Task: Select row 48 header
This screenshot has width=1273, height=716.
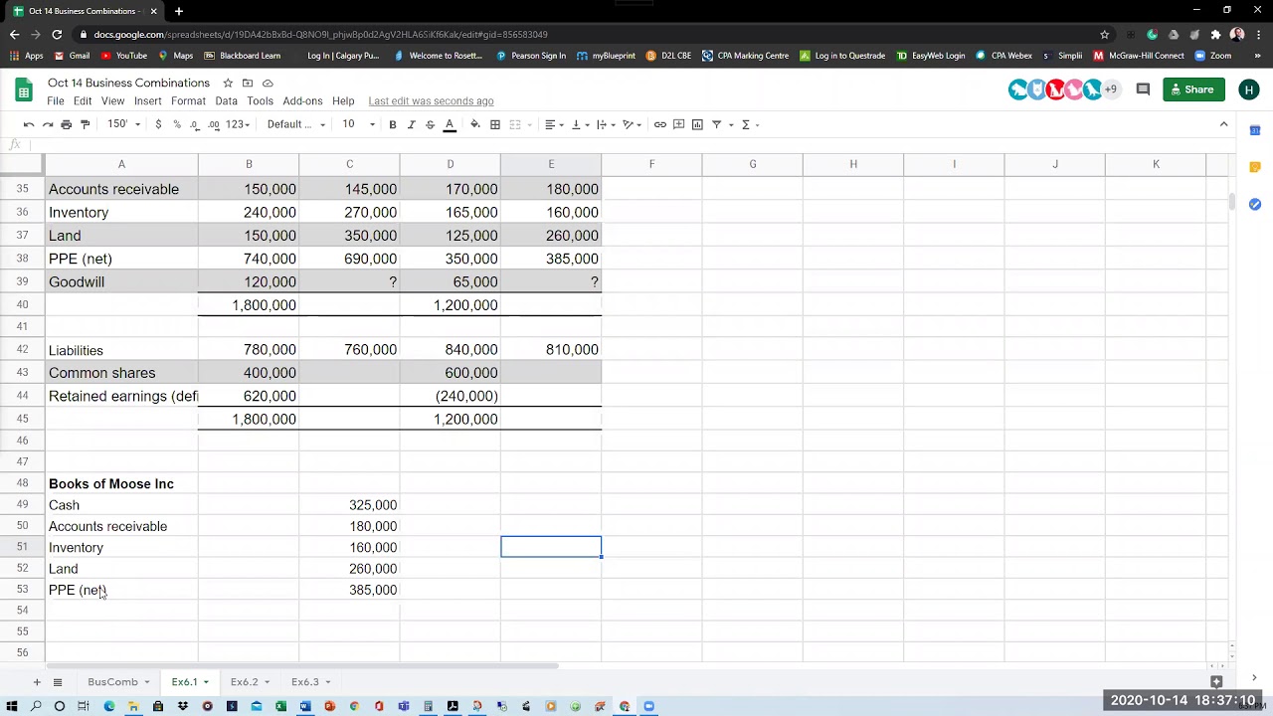Action: click(x=22, y=483)
